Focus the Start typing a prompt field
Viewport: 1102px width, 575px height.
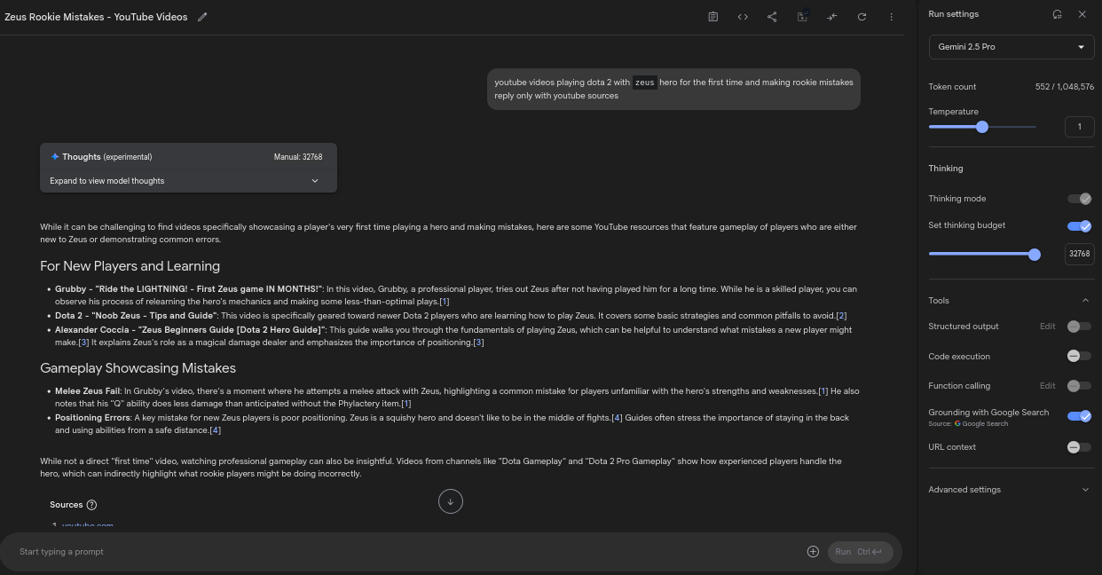pos(408,552)
